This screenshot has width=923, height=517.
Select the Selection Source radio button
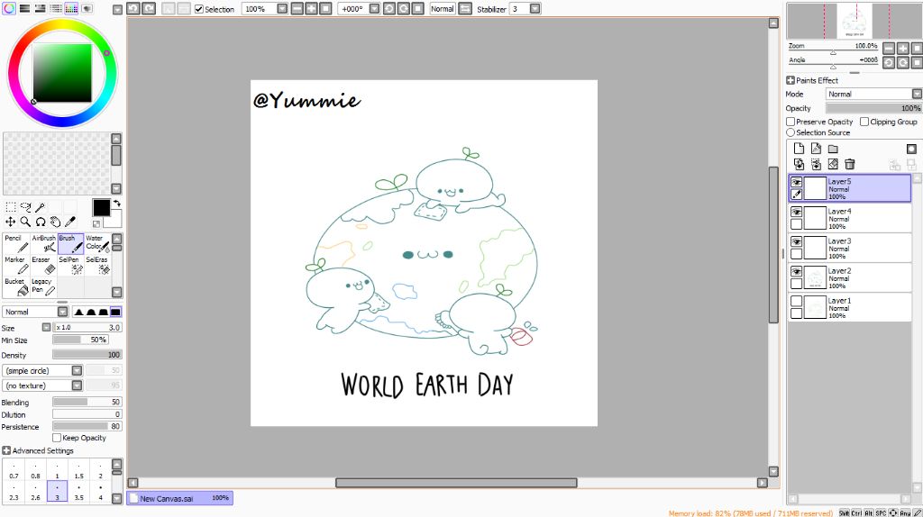(790, 132)
